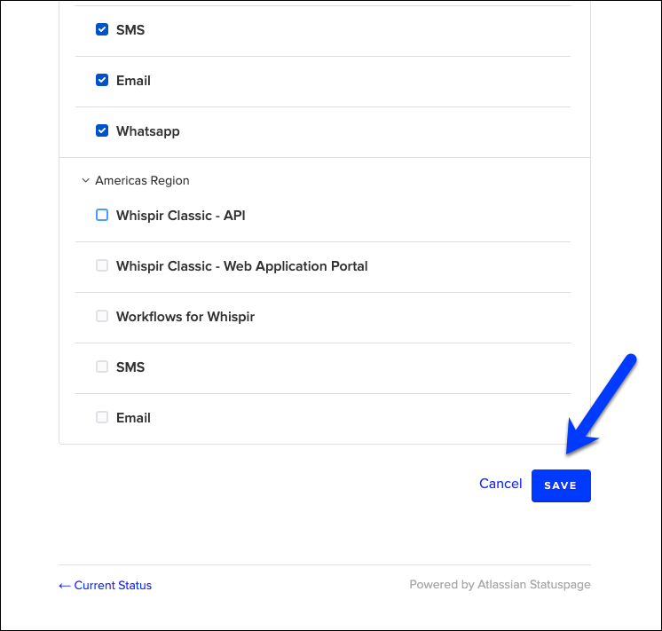
Task: Click the left arrow before Current Status
Action: coord(64,586)
